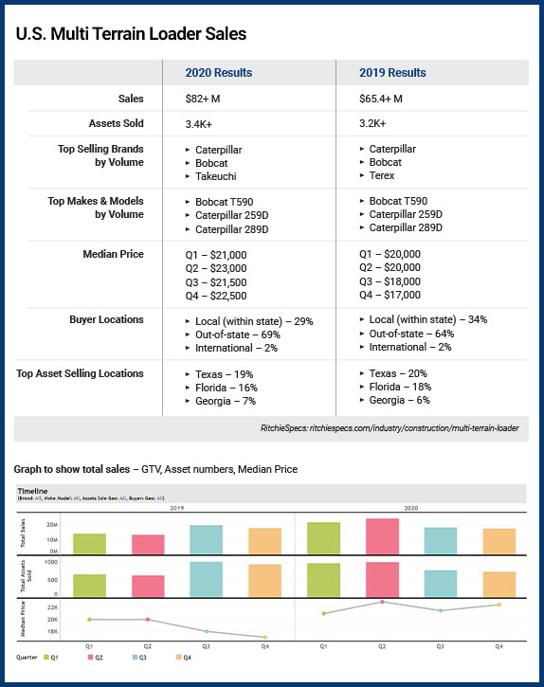
Task: Click the 2019 Q1 median price point
Action: pyautogui.click(x=89, y=620)
